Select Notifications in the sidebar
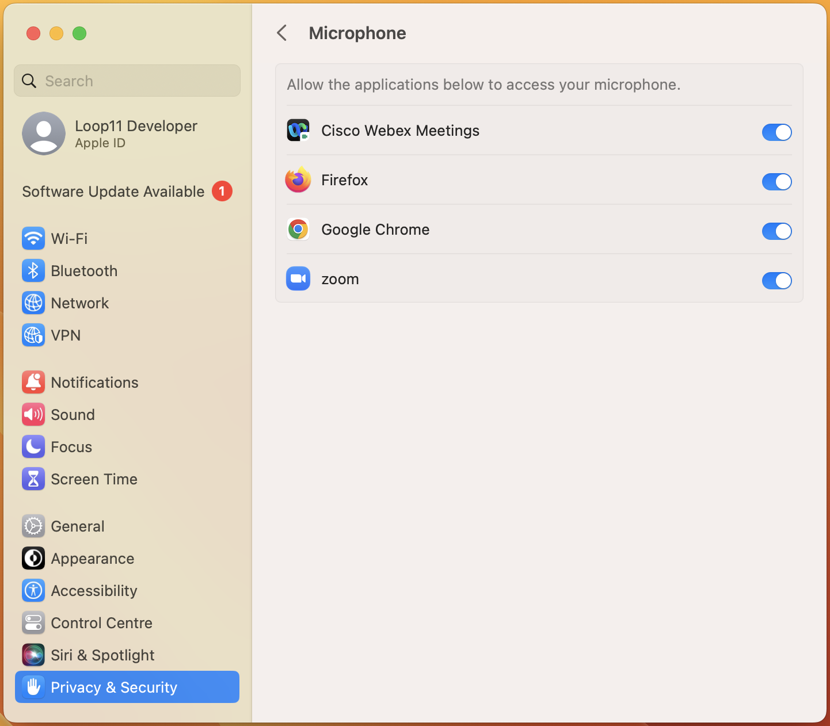The height and width of the screenshot is (726, 830). (x=94, y=383)
